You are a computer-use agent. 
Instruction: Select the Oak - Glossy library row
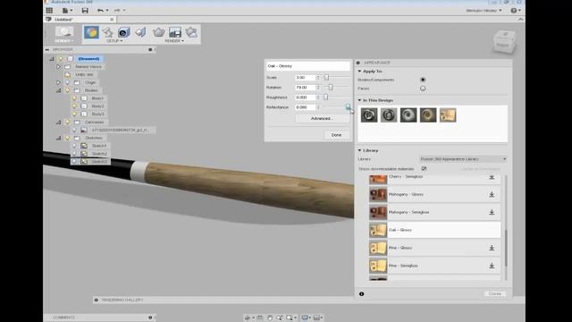(434, 230)
